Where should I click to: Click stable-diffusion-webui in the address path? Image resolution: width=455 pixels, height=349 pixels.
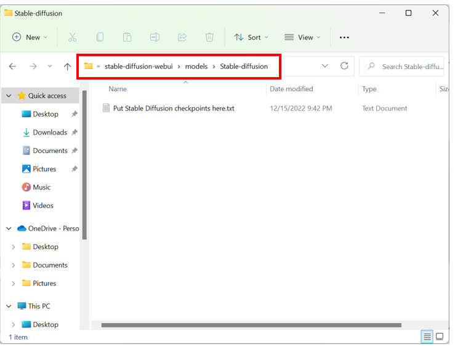(x=139, y=67)
